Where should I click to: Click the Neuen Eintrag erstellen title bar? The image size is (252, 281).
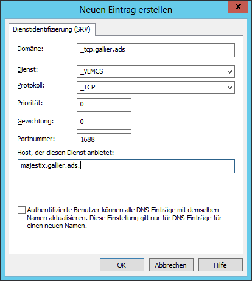click(x=114, y=10)
